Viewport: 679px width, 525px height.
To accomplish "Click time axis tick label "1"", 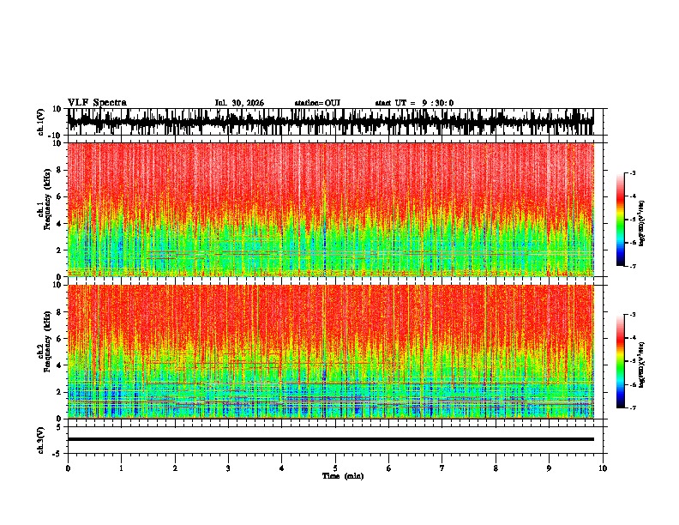I will coord(121,468).
